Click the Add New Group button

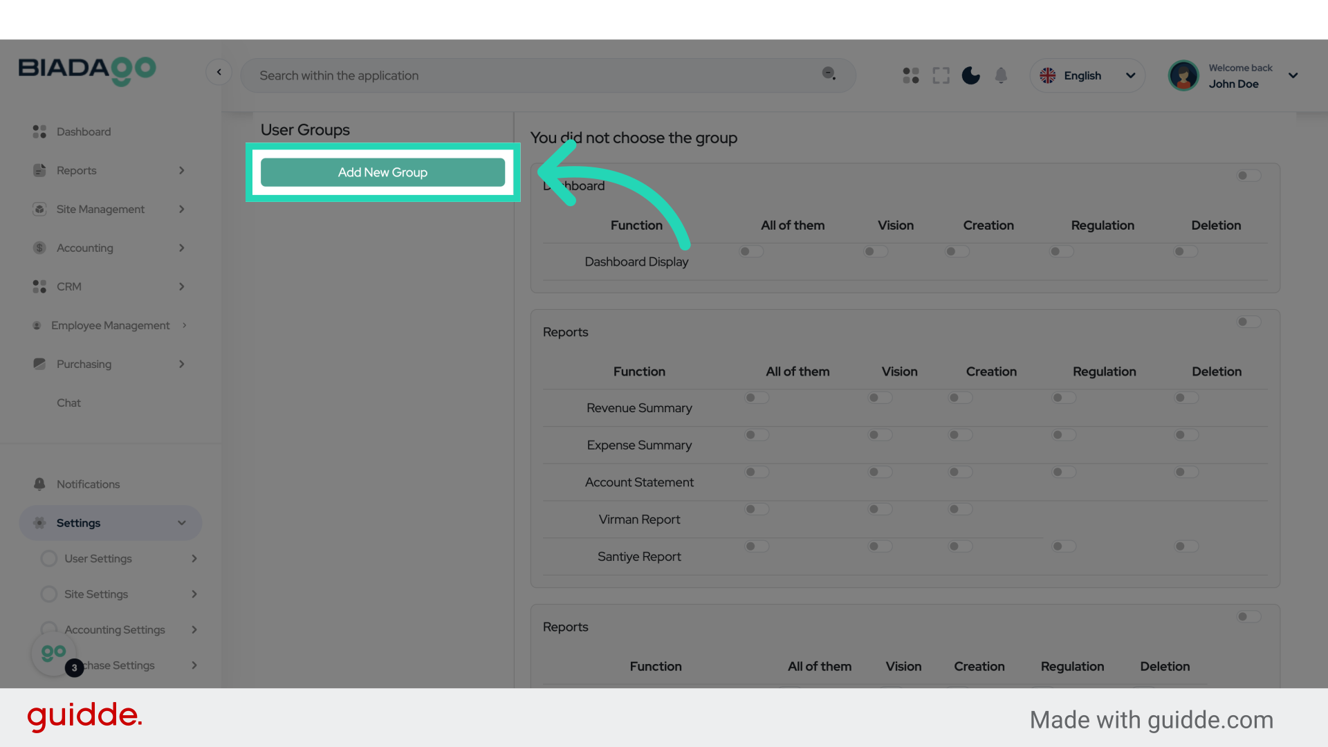point(382,172)
